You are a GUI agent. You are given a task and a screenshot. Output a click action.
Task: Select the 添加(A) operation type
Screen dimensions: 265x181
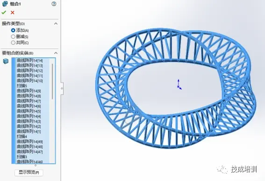[13, 30]
